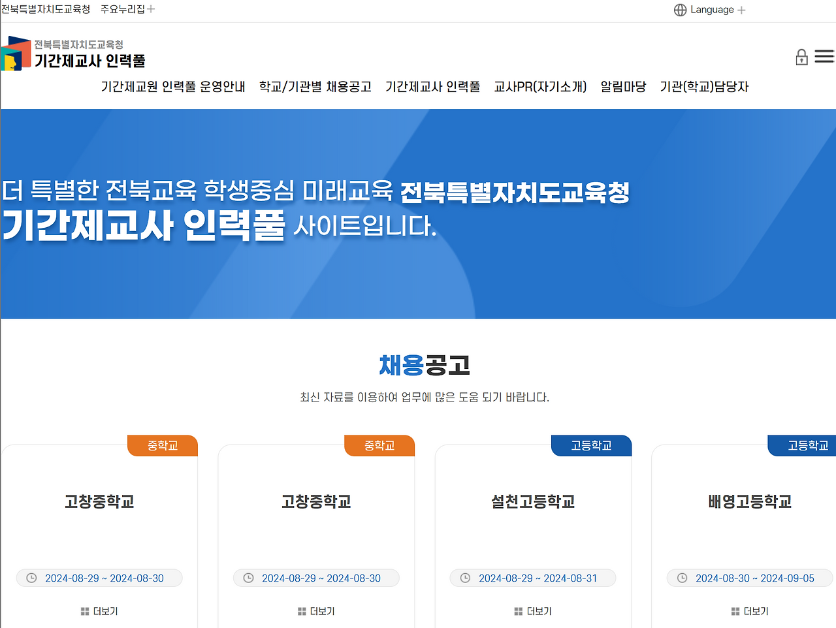Screen dimensions: 836x628
Task: Click the 설천고등학교 card title
Action: 533,502
